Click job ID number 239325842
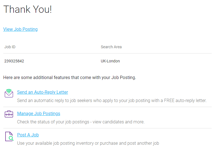This screenshot has height=150, width=215. 14,61
